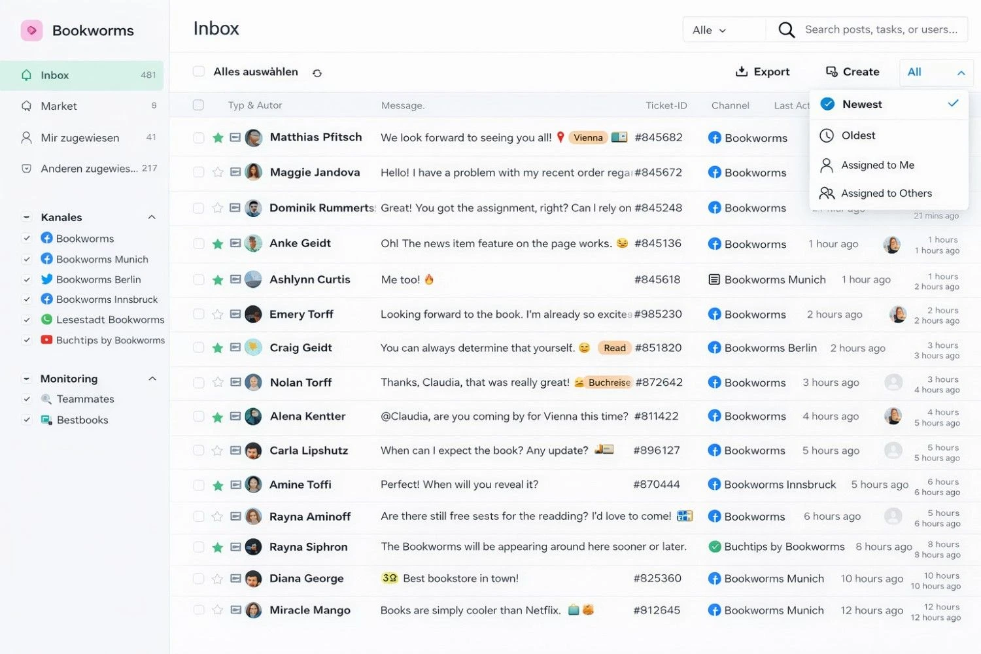
Task: Click the Read status badge on Craig Geidt's message
Action: point(614,347)
